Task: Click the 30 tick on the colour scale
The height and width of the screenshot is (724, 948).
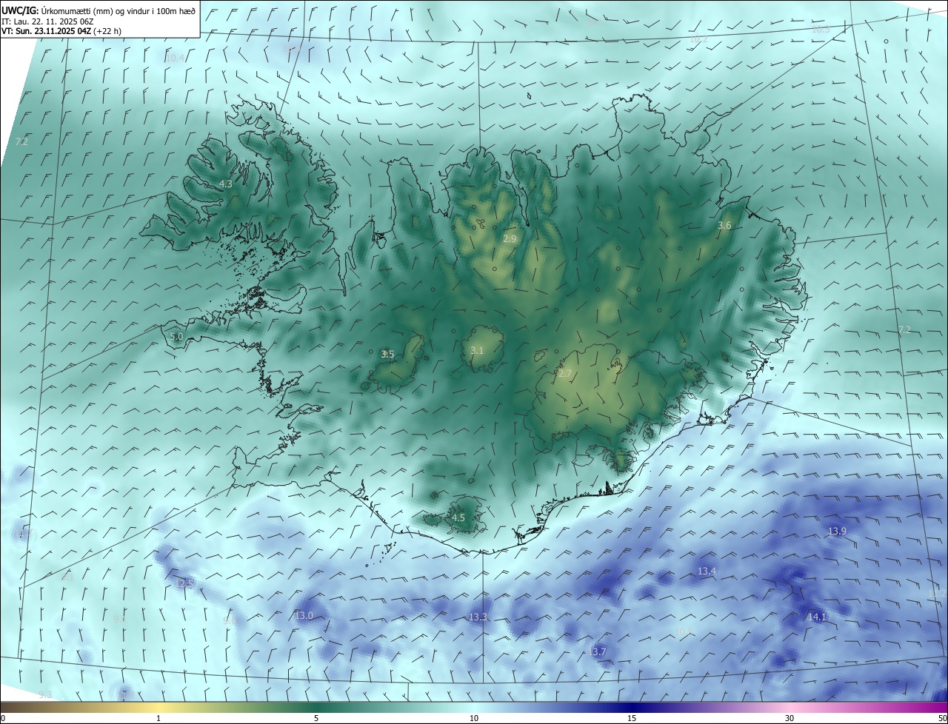Action: 790,718
